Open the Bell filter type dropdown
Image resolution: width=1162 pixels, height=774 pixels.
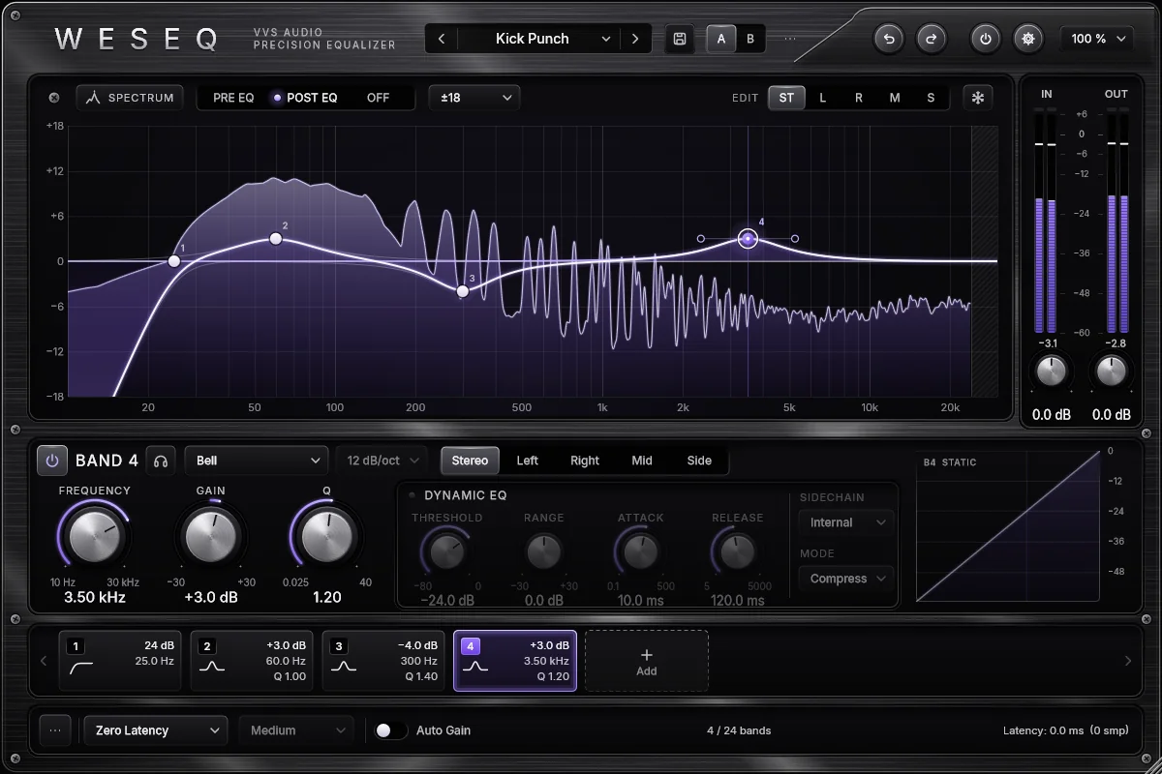click(x=257, y=461)
